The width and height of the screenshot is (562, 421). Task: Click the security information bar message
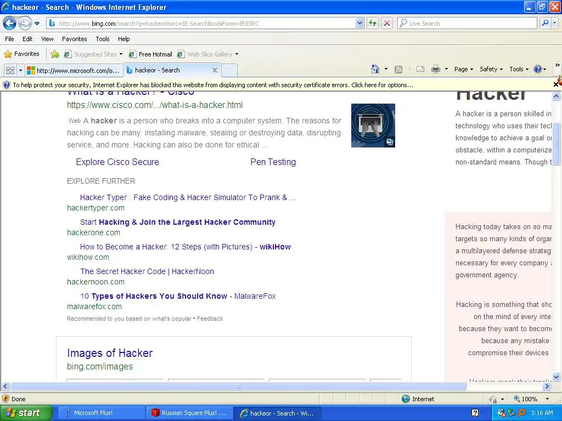coord(213,85)
